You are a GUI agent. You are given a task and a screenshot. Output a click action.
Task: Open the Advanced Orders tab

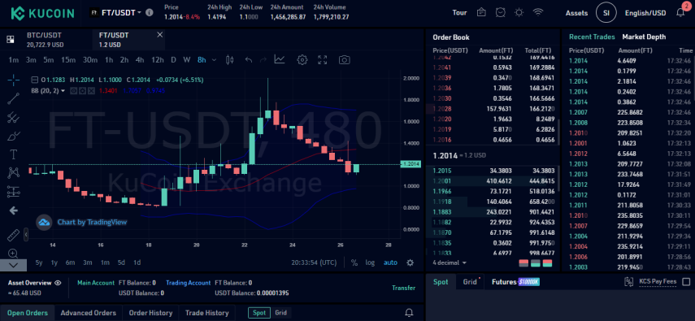[89, 313]
